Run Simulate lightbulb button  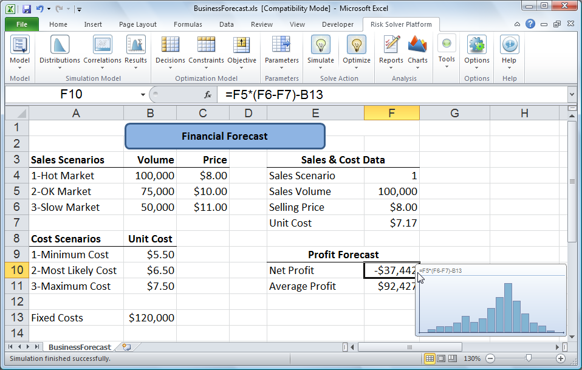[x=320, y=45]
